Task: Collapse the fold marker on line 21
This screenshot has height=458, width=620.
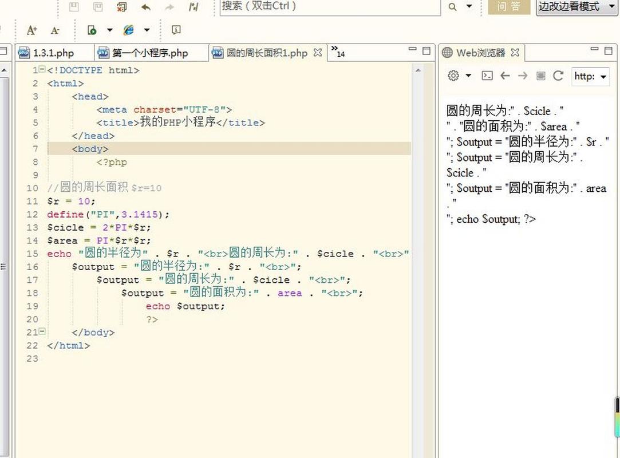Action: click(42, 331)
